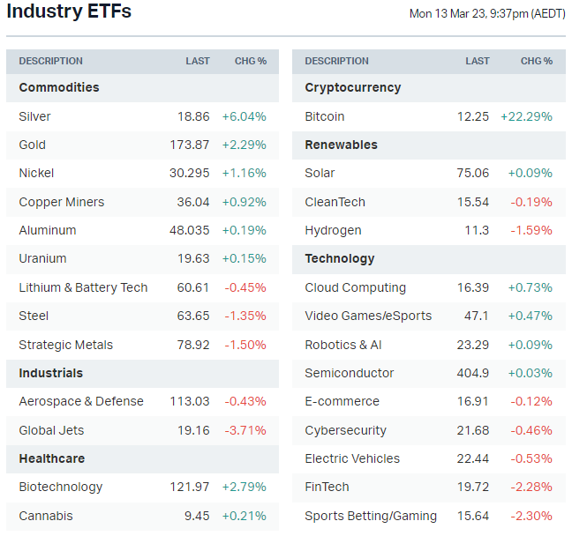Sort left table by CHG % header
This screenshot has width=572, height=536.
pyautogui.click(x=251, y=61)
